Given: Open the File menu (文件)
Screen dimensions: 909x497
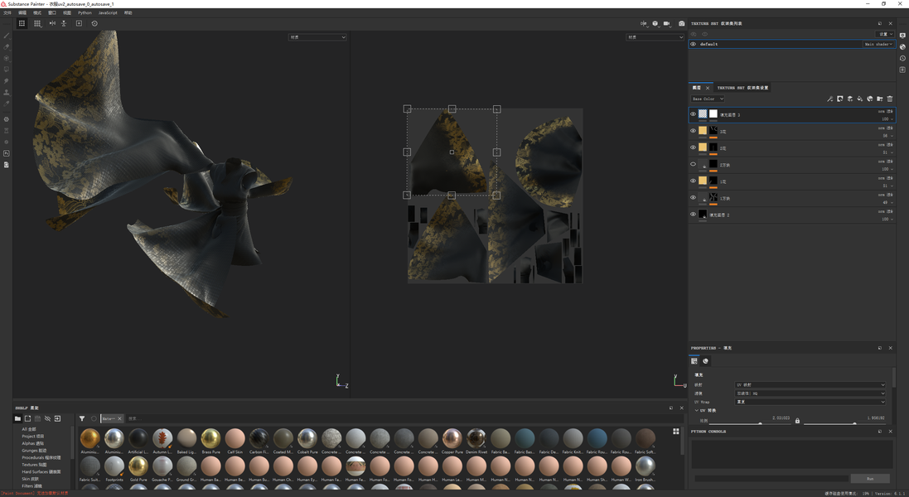Looking at the screenshot, I should (x=7, y=12).
